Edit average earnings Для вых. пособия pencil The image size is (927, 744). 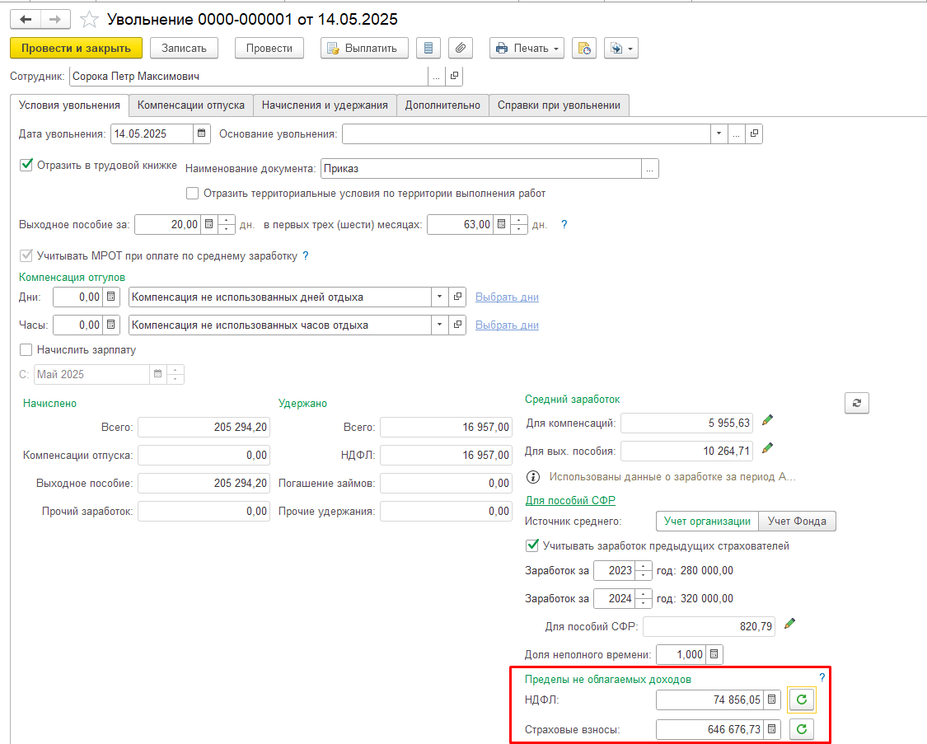pyautogui.click(x=767, y=448)
